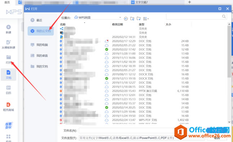Sort files by 修改日期 column header

117,24
